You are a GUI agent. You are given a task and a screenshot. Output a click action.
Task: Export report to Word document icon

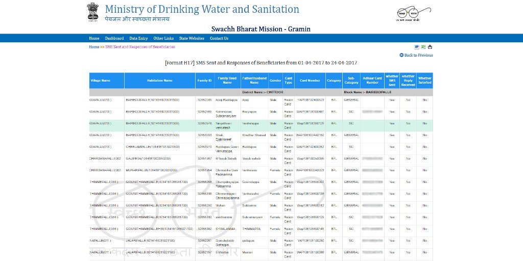tap(417, 47)
